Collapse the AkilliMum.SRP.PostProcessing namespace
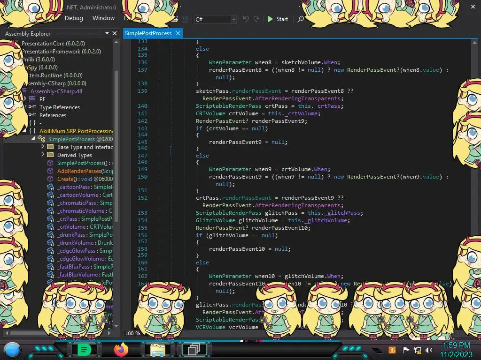Screen dimensions: 481x360 24,130
